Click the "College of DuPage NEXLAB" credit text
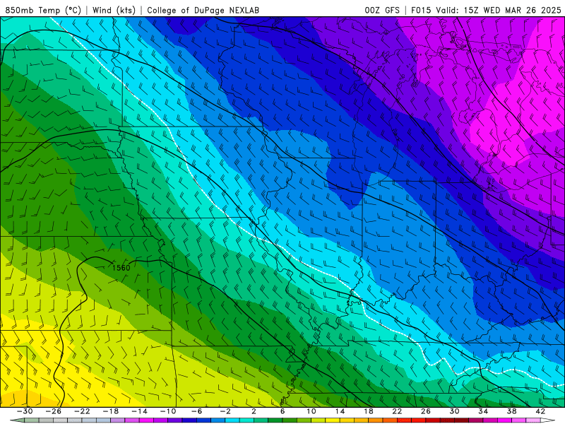Viewport: 565px width, 424px height. 203,11
